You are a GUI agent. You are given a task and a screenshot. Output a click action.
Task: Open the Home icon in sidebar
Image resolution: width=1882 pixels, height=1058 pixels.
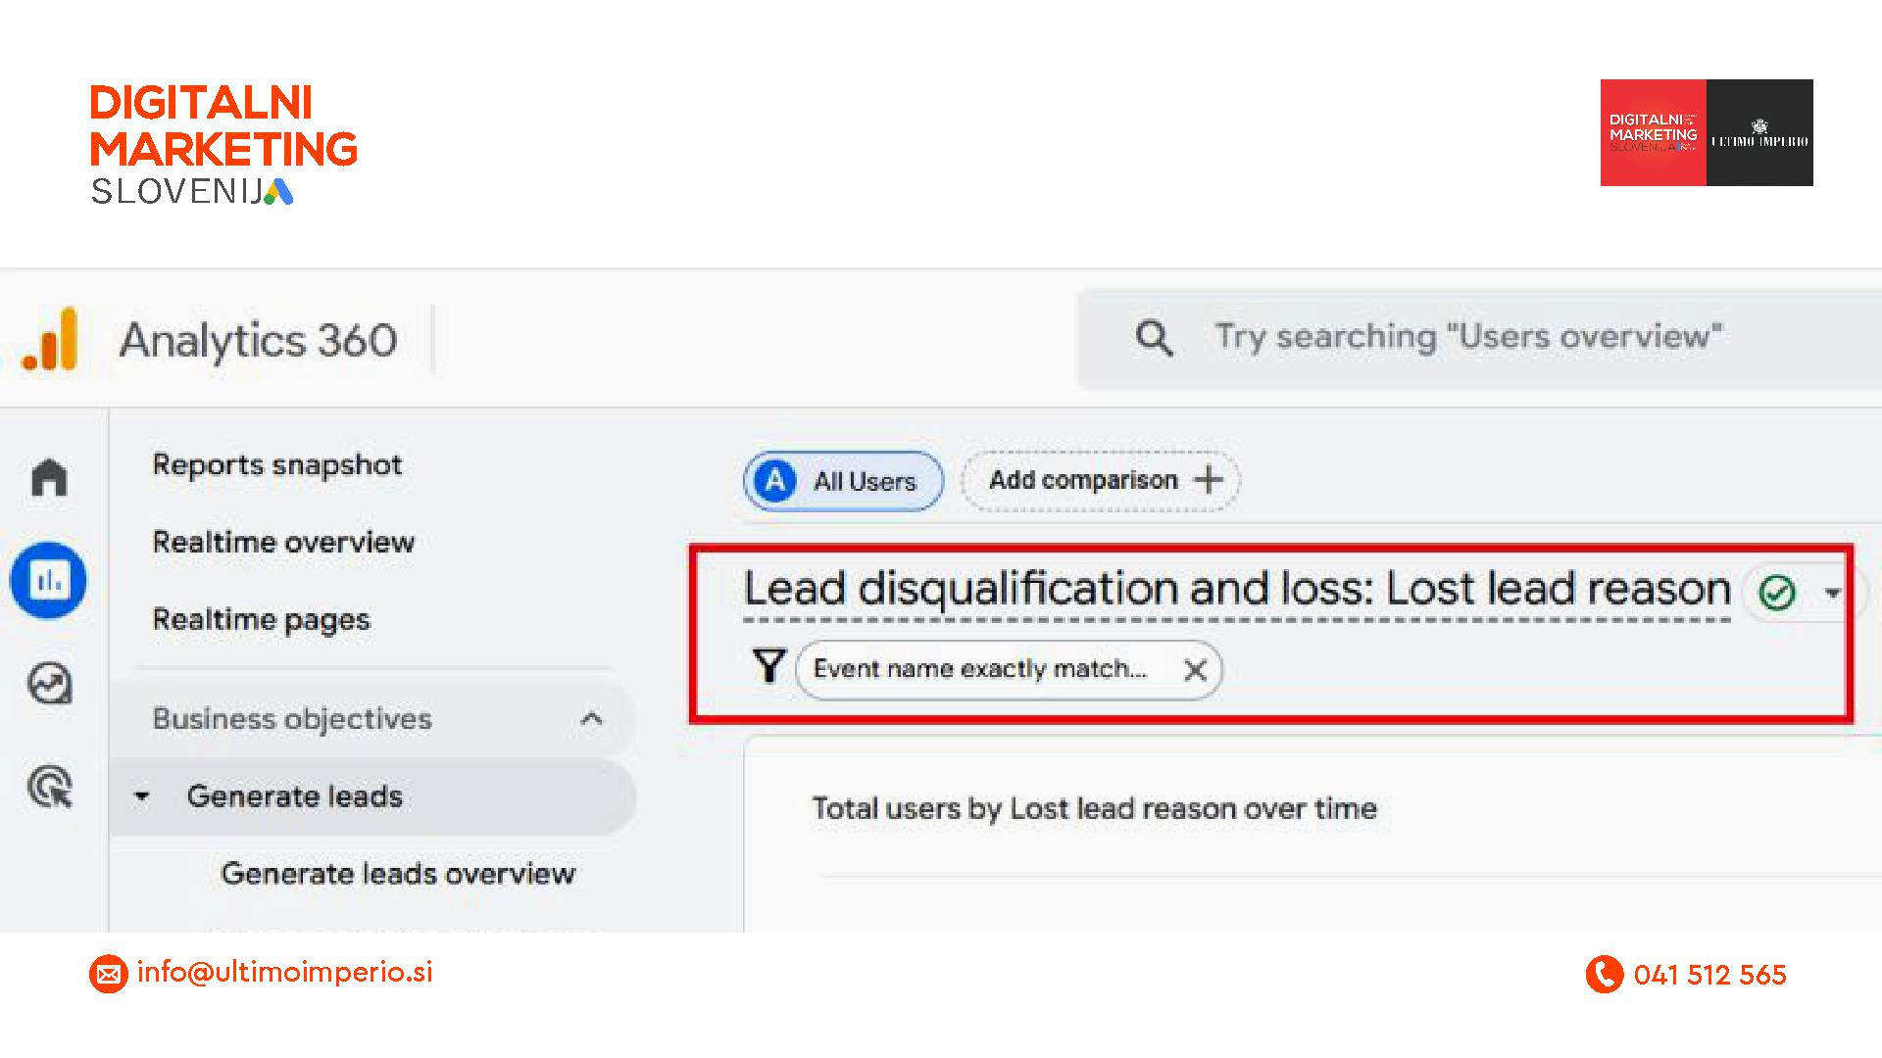pos(49,478)
